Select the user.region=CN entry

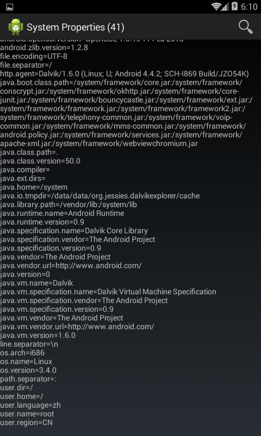[x=26, y=422]
